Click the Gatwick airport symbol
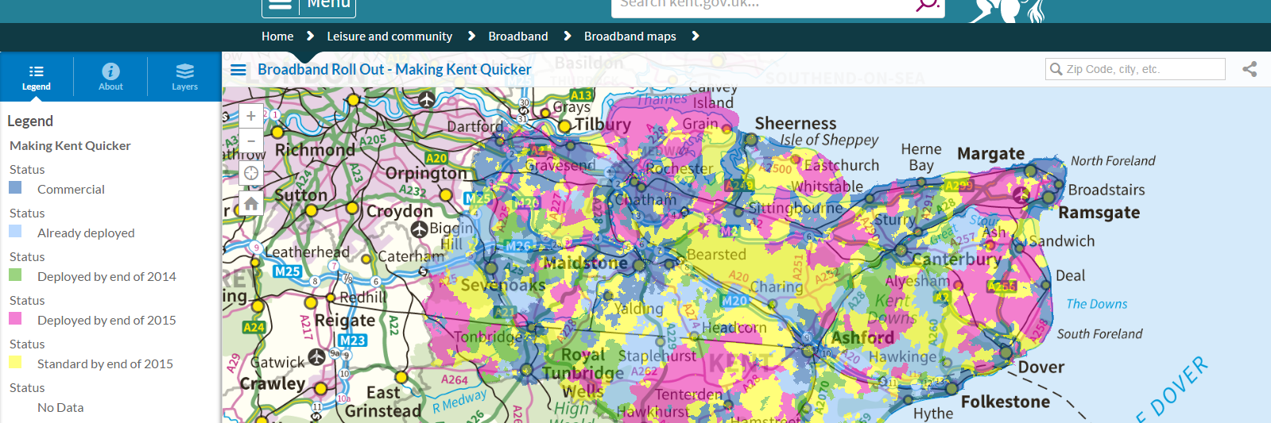1271x423 pixels. point(317,357)
